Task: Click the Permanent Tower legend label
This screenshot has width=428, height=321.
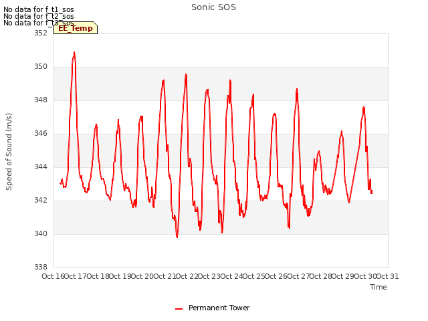Action: pos(219,308)
